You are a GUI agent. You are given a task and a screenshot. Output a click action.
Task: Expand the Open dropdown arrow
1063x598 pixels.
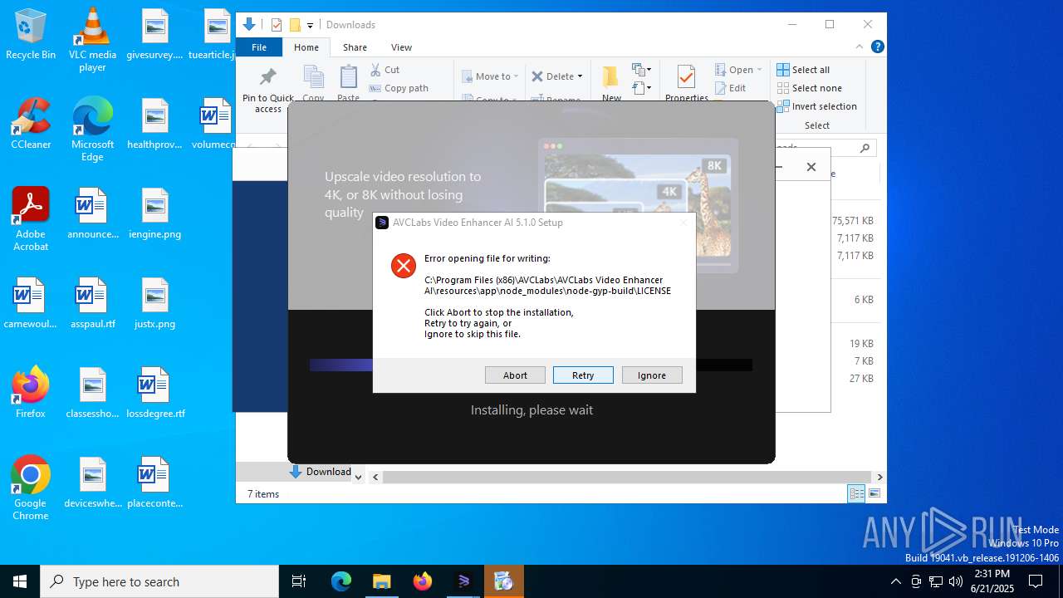point(759,70)
